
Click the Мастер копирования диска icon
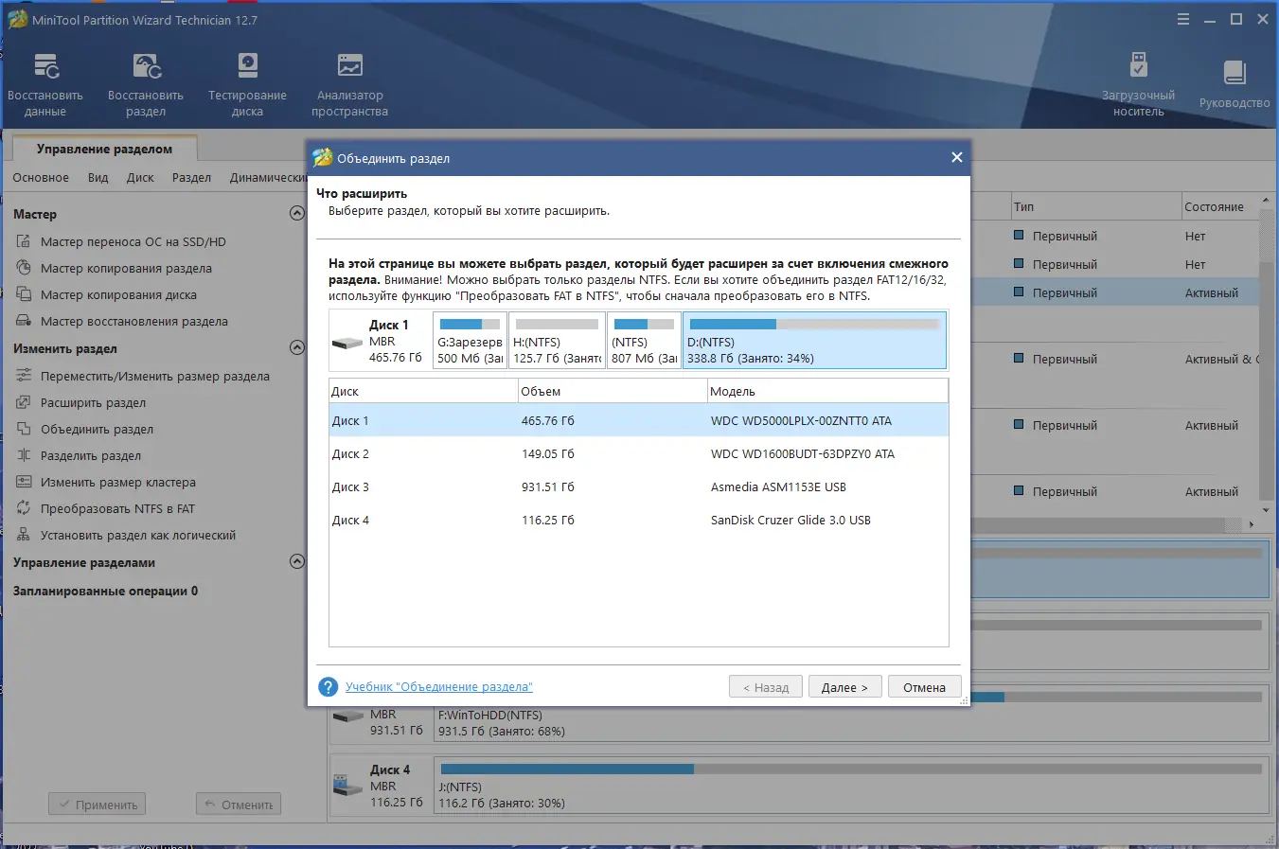pyautogui.click(x=24, y=294)
